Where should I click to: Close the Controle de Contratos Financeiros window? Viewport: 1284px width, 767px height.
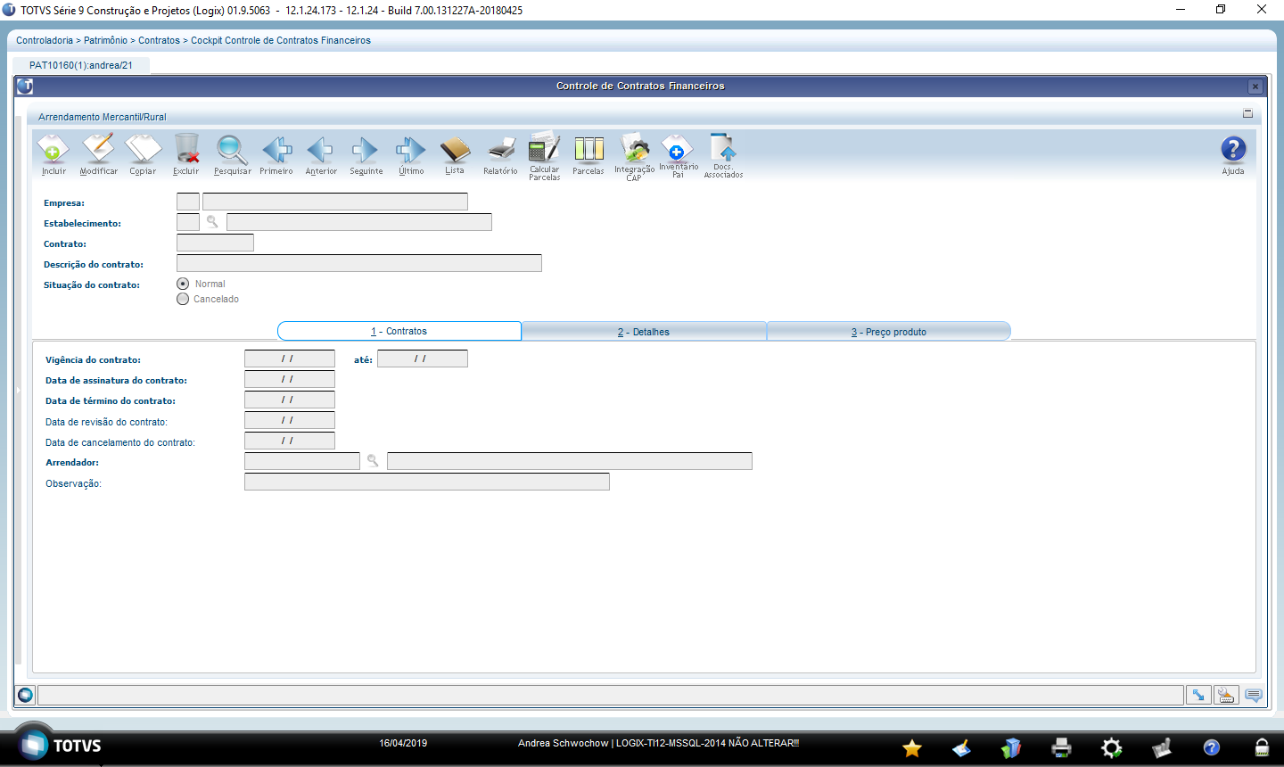point(1255,87)
